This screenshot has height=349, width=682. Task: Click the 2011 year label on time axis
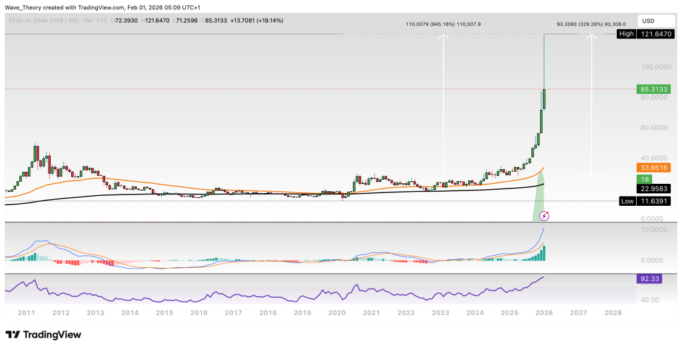27,312
